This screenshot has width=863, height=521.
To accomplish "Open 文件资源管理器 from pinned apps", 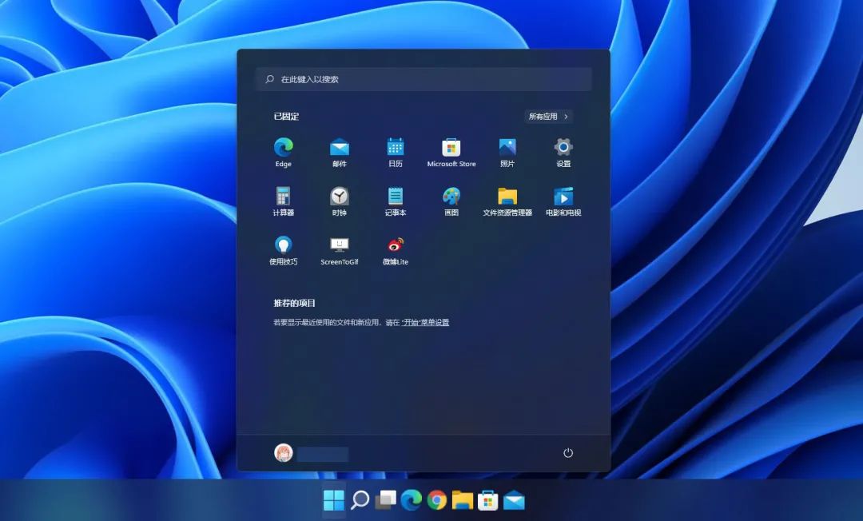I will [x=507, y=201].
